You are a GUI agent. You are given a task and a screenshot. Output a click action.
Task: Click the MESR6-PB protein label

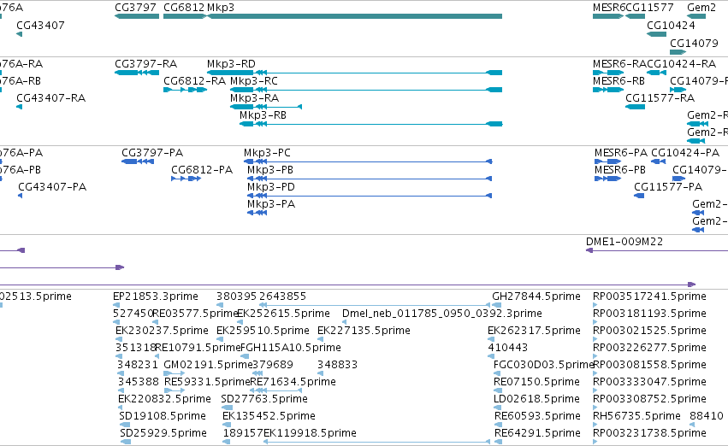pyautogui.click(x=620, y=170)
